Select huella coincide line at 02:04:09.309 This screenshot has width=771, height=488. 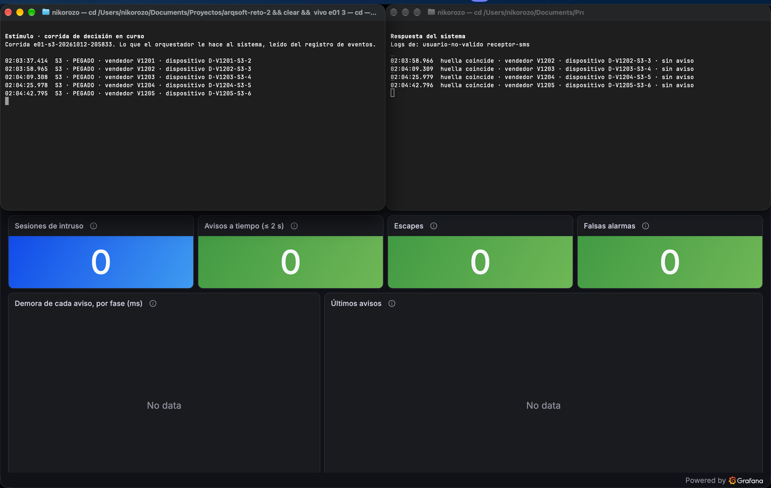pos(542,69)
